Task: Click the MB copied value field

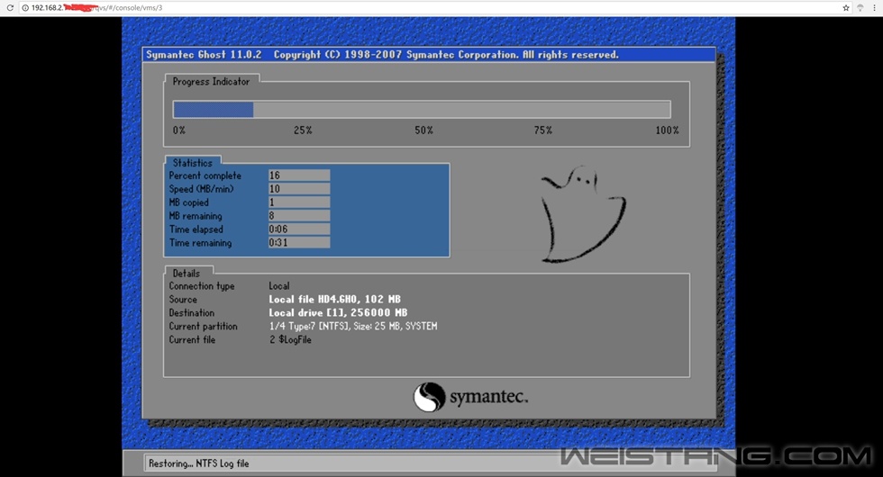Action: [x=299, y=202]
